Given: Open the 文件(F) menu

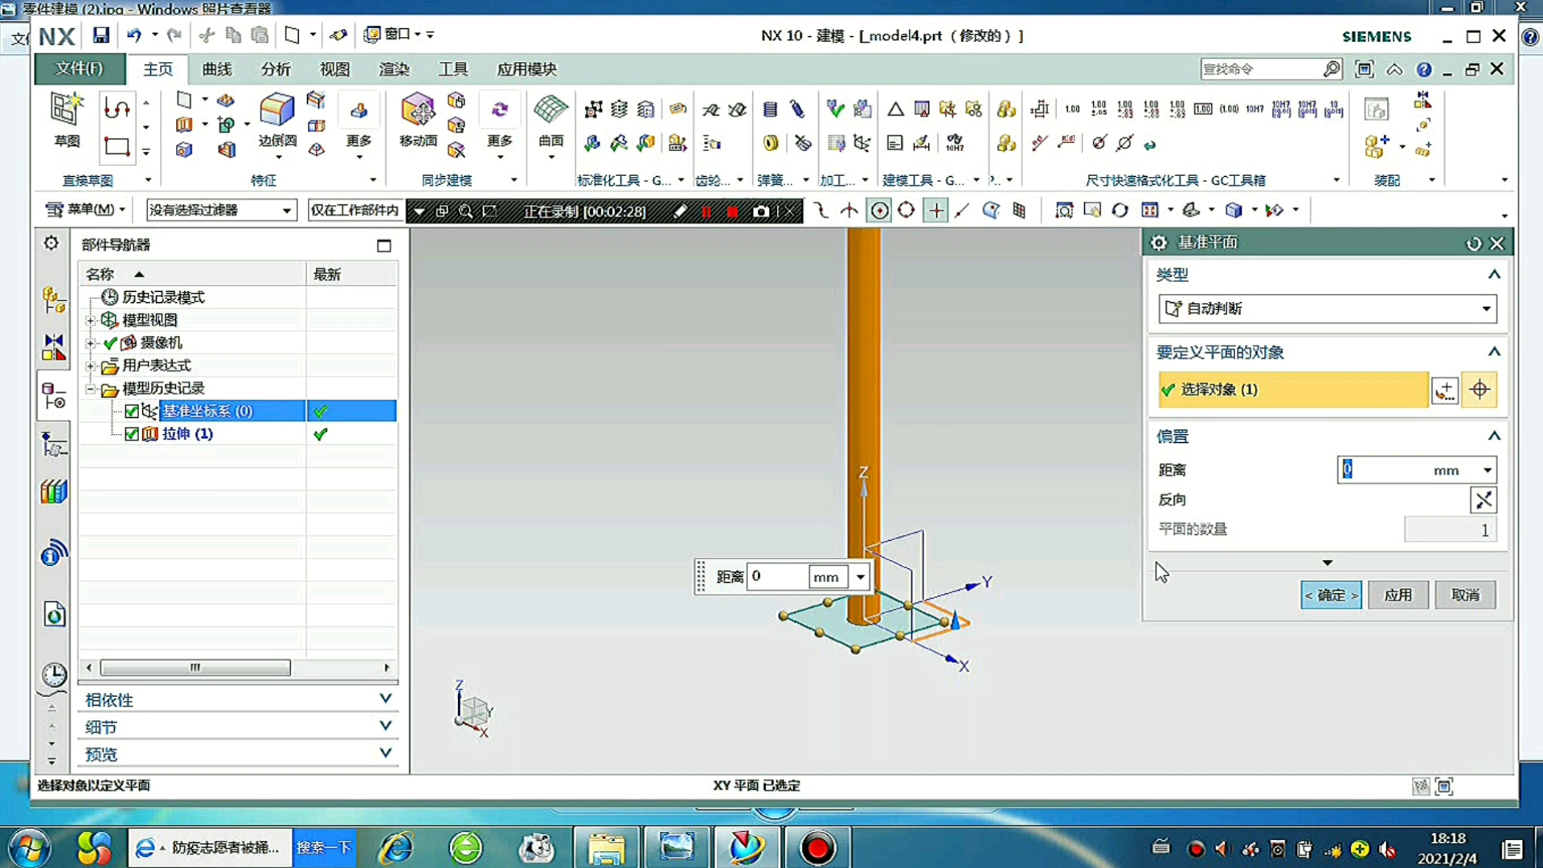Looking at the screenshot, I should [x=79, y=69].
